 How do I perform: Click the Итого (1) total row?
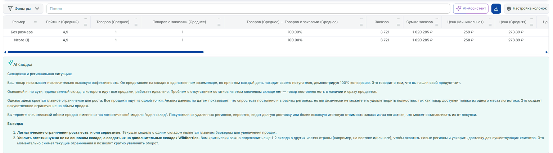pos(276,40)
